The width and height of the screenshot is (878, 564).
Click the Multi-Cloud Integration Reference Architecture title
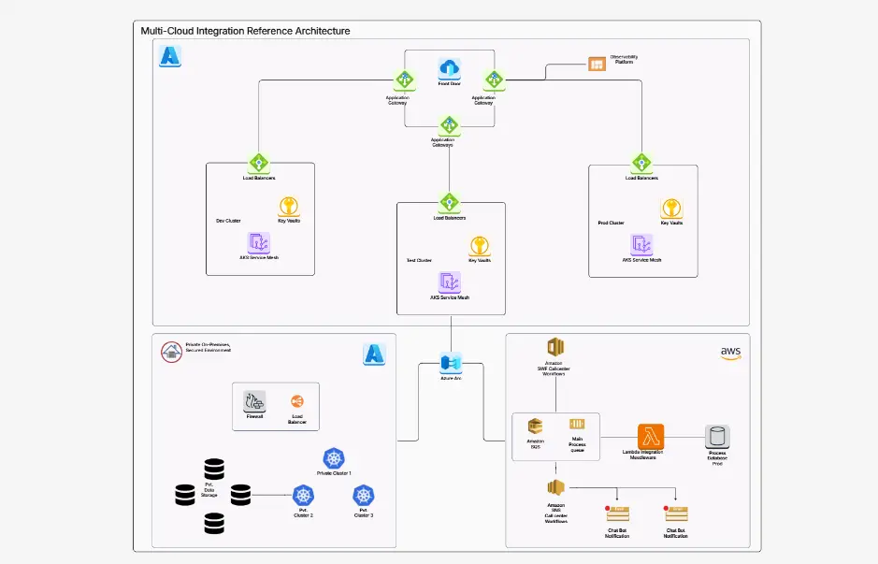pyautogui.click(x=245, y=32)
